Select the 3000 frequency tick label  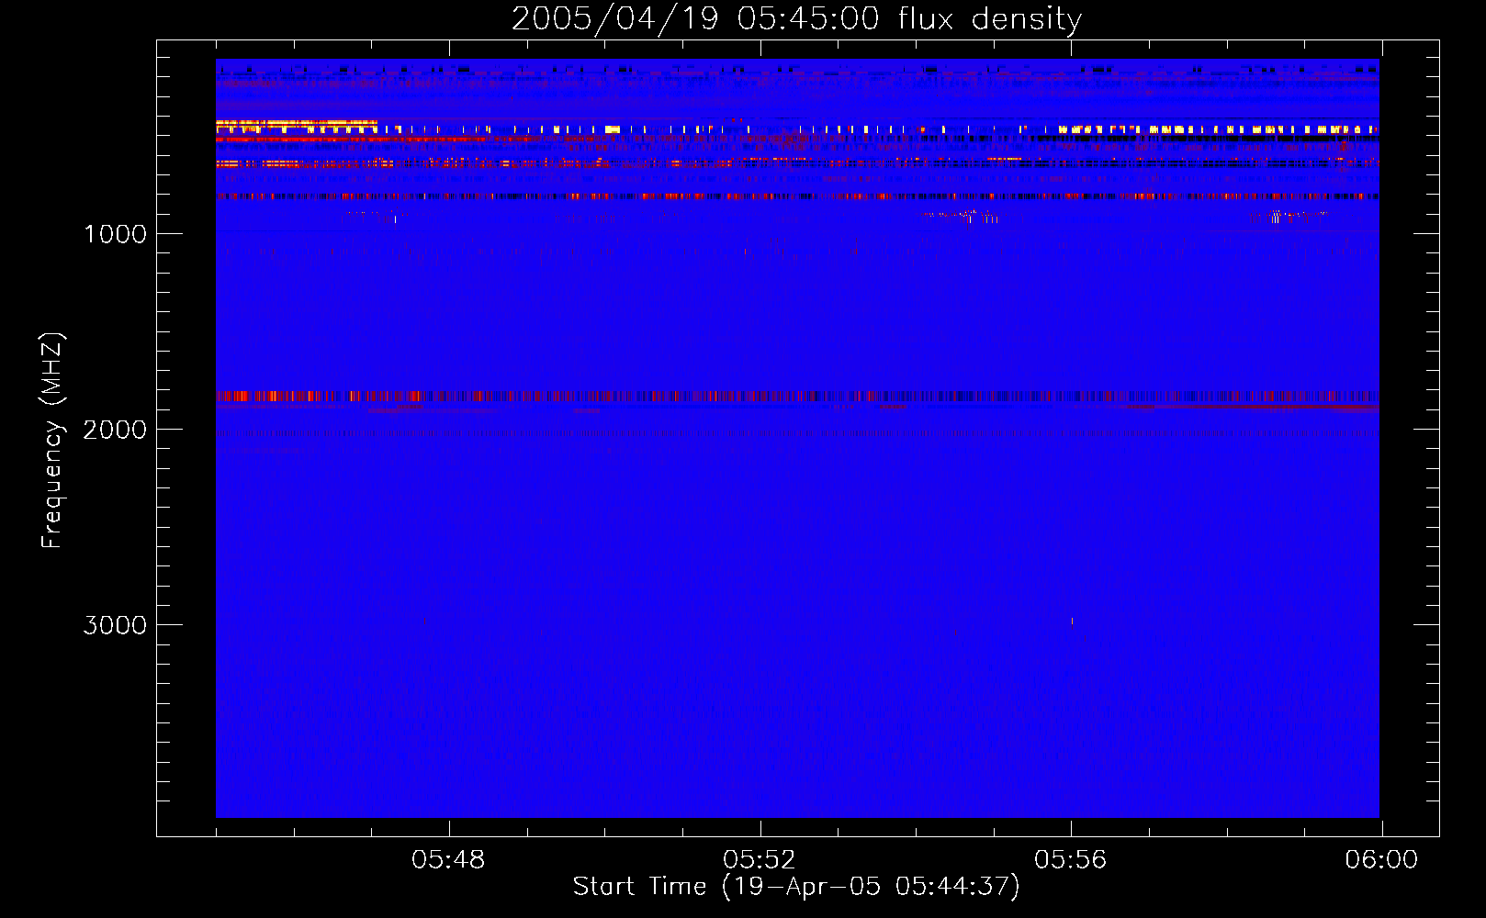click(115, 625)
